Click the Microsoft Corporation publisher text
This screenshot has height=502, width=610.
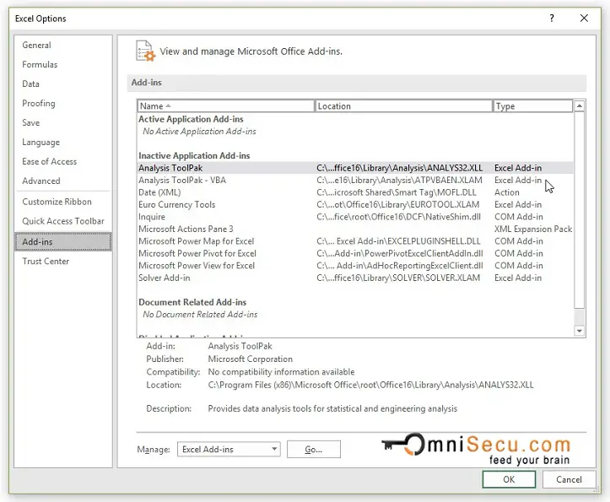point(250,359)
